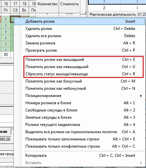Toggle 'Показывать только заполненные строки'
This screenshot has width=146, height=168.
point(79,139)
